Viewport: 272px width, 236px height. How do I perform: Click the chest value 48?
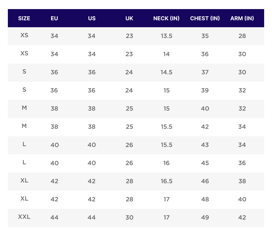[205, 199]
